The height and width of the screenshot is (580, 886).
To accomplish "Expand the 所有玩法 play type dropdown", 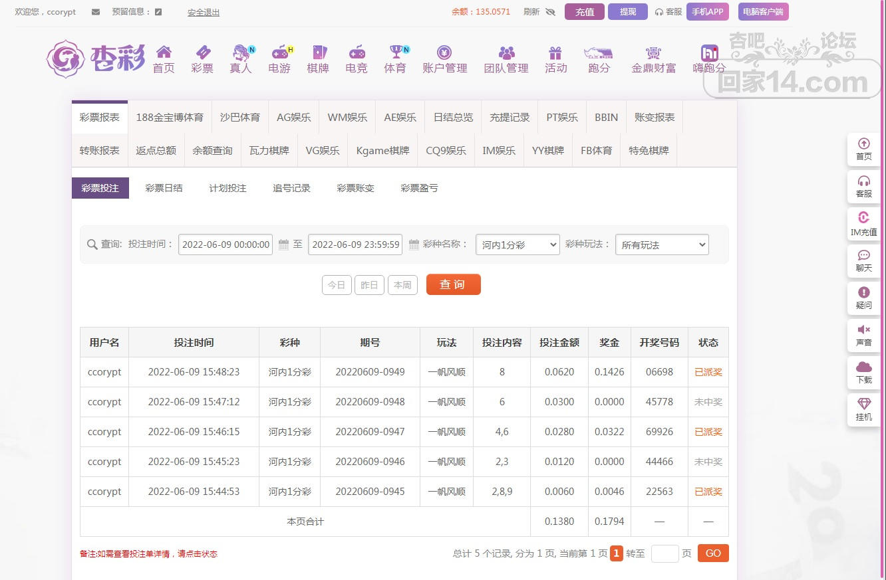I will (x=662, y=244).
